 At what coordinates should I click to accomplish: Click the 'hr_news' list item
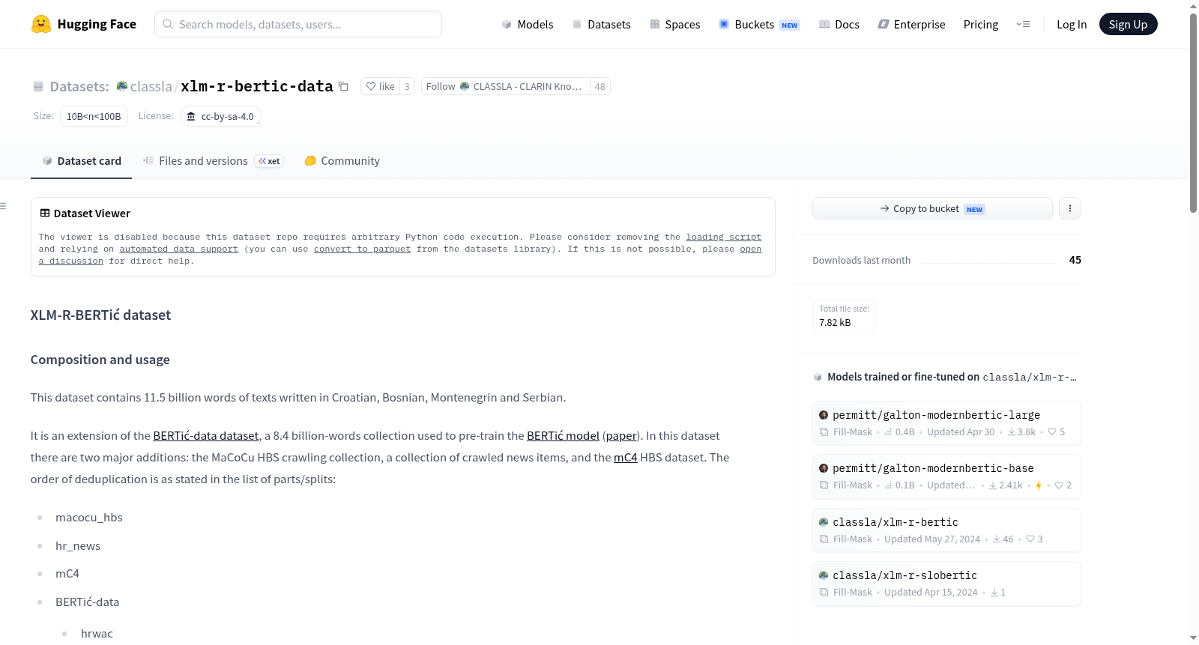coord(78,545)
